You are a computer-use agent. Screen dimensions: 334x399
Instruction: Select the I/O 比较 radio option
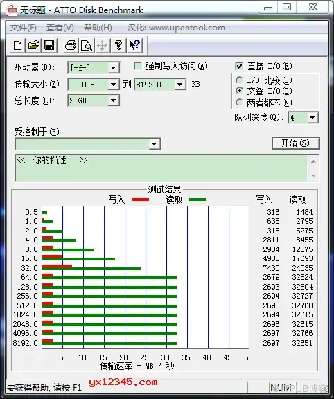coord(239,80)
